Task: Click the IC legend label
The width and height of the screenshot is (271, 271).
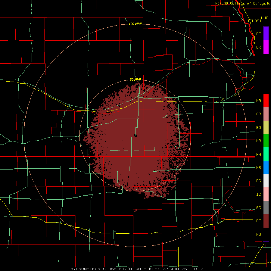Action: [258, 195]
